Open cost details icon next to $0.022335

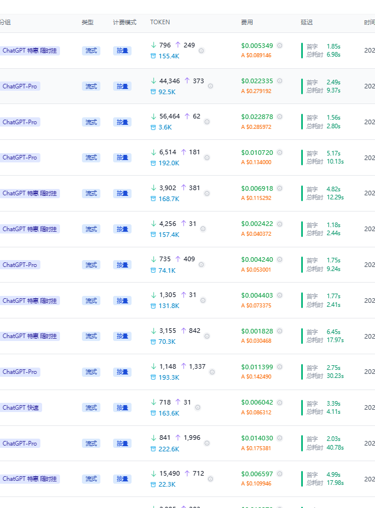(x=280, y=81)
